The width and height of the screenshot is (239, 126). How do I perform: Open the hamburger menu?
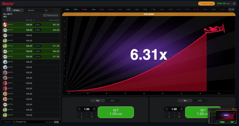click(234, 3)
